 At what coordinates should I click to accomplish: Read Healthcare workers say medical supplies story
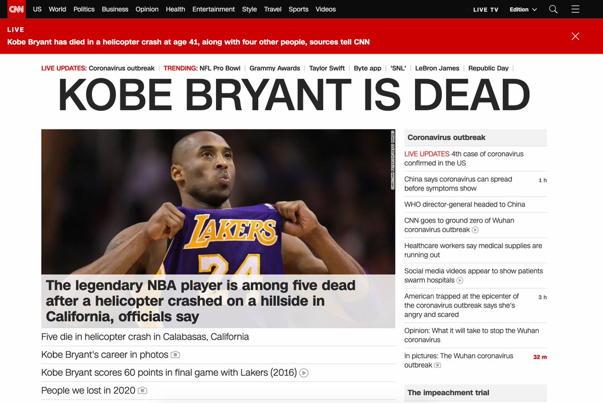click(x=473, y=250)
